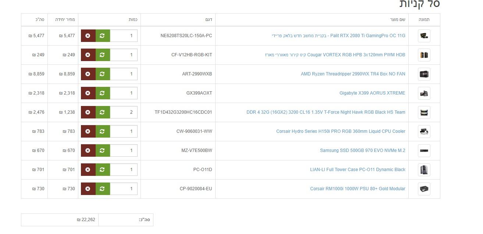The width and height of the screenshot is (483, 234).
Task: Delete the T-Force Night Hawk RAM item
Action: (x=88, y=112)
